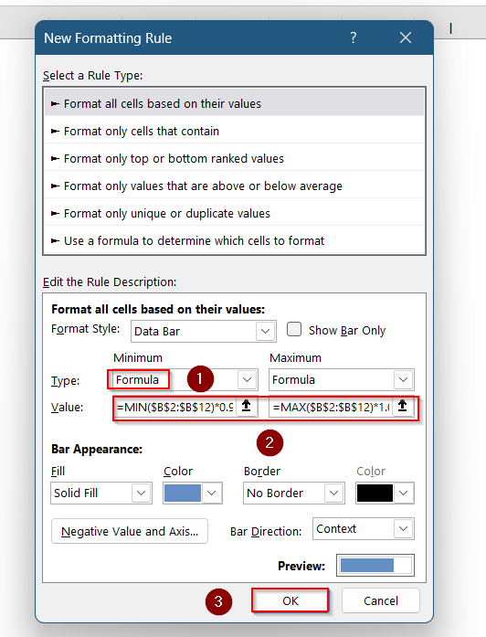This screenshot has width=486, height=637.
Task: Click the Minimum value range selector arrow icon
Action: pos(246,406)
